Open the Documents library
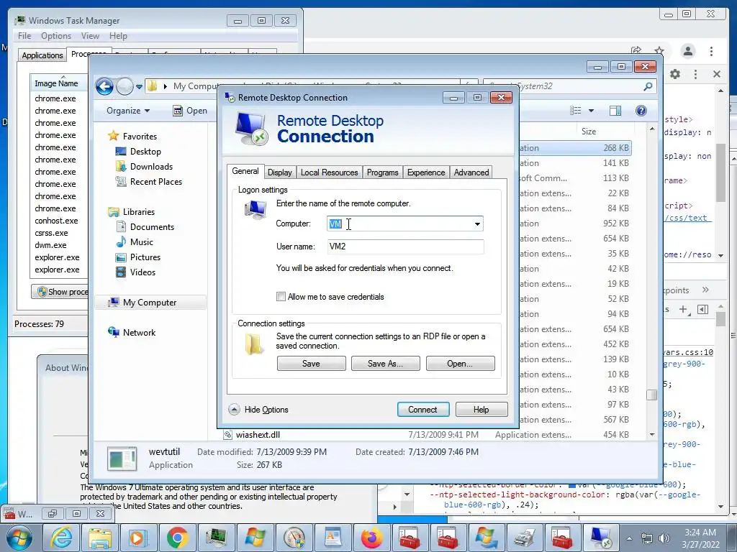The height and width of the screenshot is (552, 737). [x=152, y=226]
